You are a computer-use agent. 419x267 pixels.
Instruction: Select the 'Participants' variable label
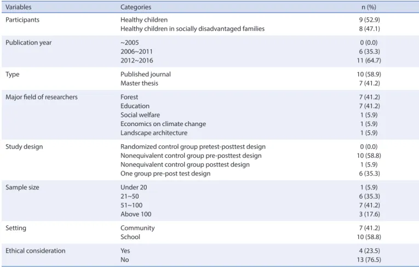tap(22, 20)
